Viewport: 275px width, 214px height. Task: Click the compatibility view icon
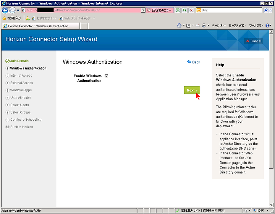pyautogui.click(x=178, y=10)
